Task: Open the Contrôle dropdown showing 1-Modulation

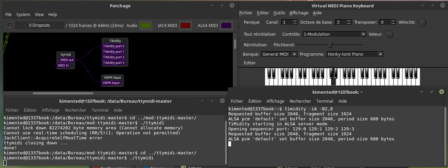Action: pyautogui.click(x=363, y=34)
